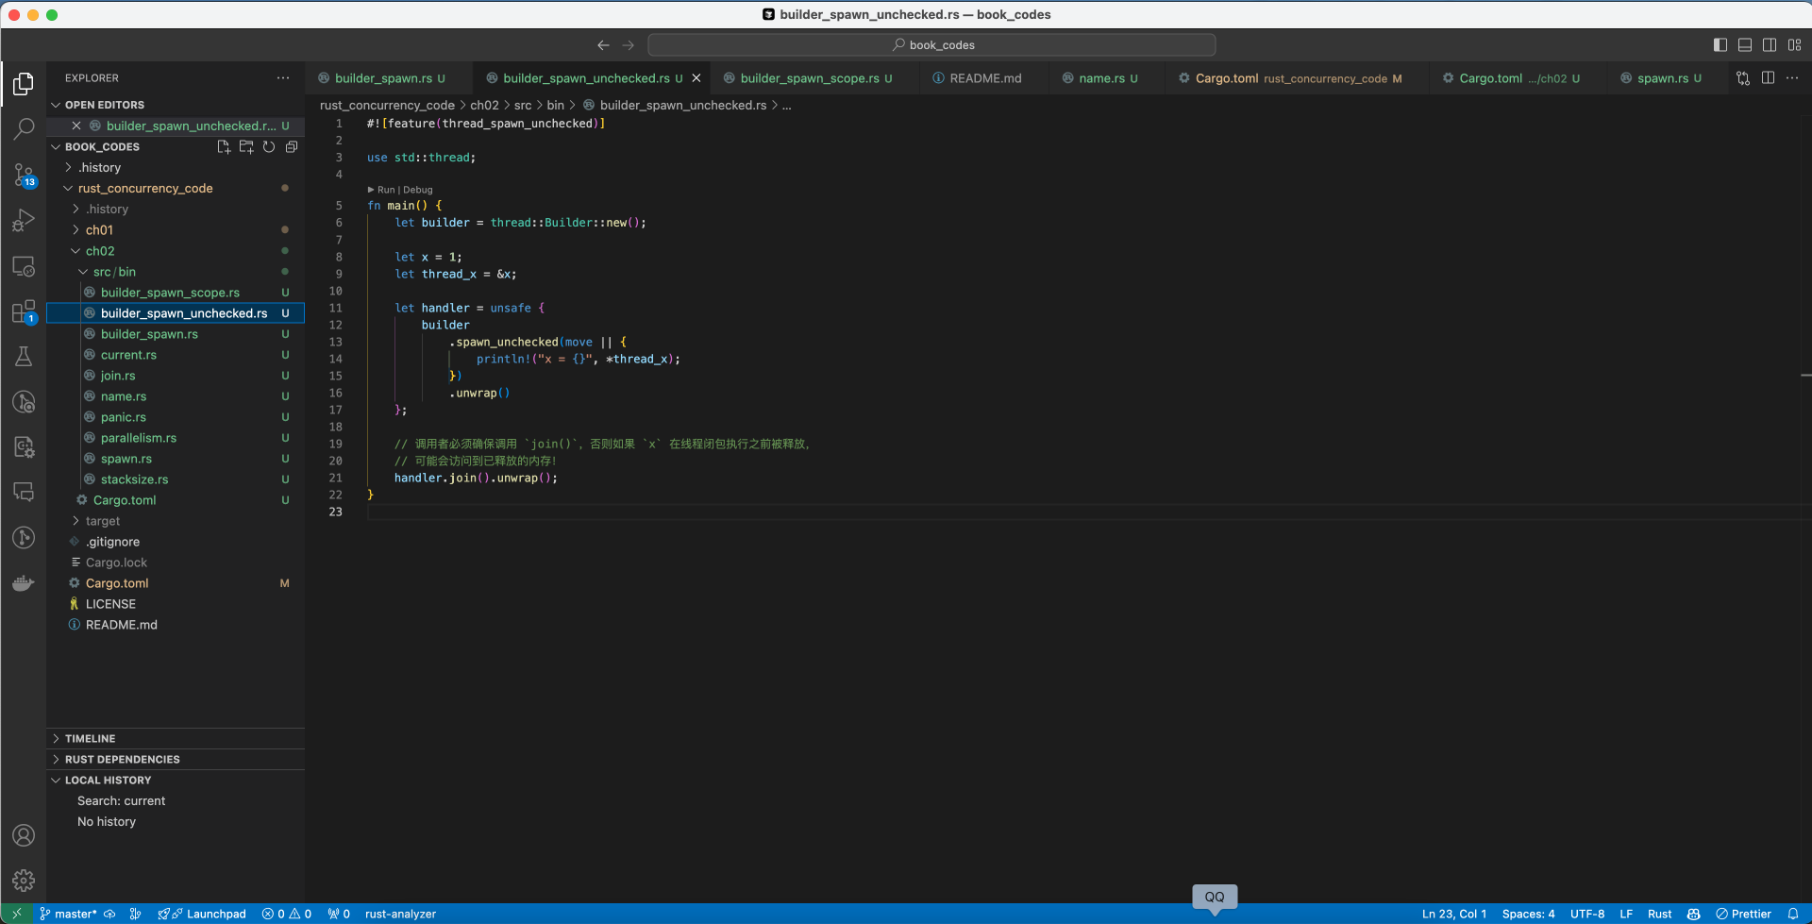Viewport: 1812px width, 924px height.
Task: Click New File icon in BOOK_CODES header
Action: click(224, 146)
